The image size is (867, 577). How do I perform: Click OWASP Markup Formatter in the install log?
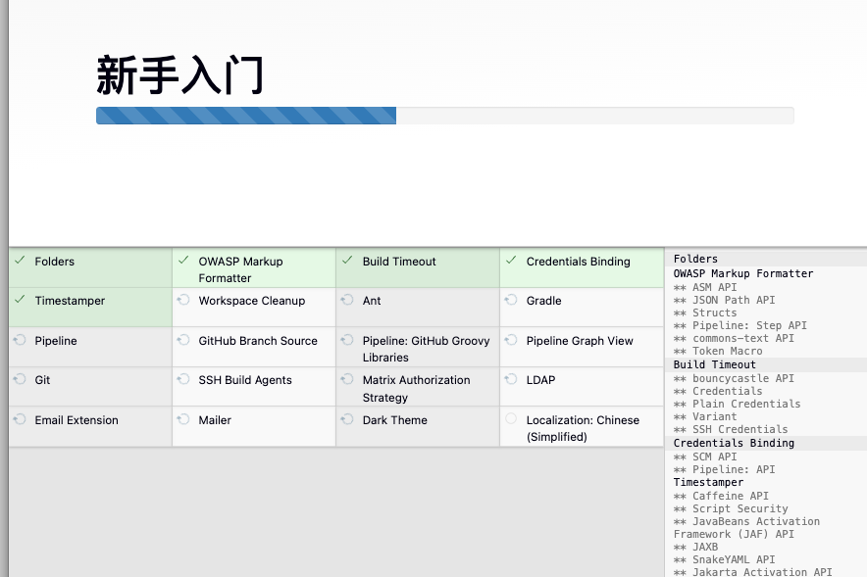click(743, 273)
